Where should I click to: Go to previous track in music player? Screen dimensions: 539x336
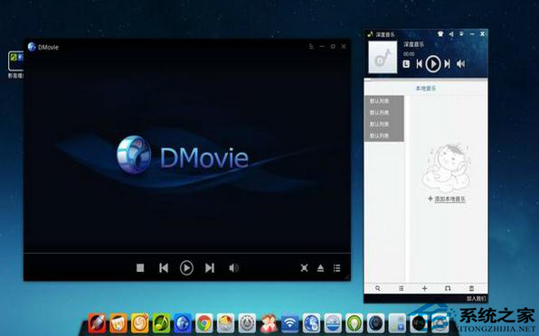(x=419, y=64)
